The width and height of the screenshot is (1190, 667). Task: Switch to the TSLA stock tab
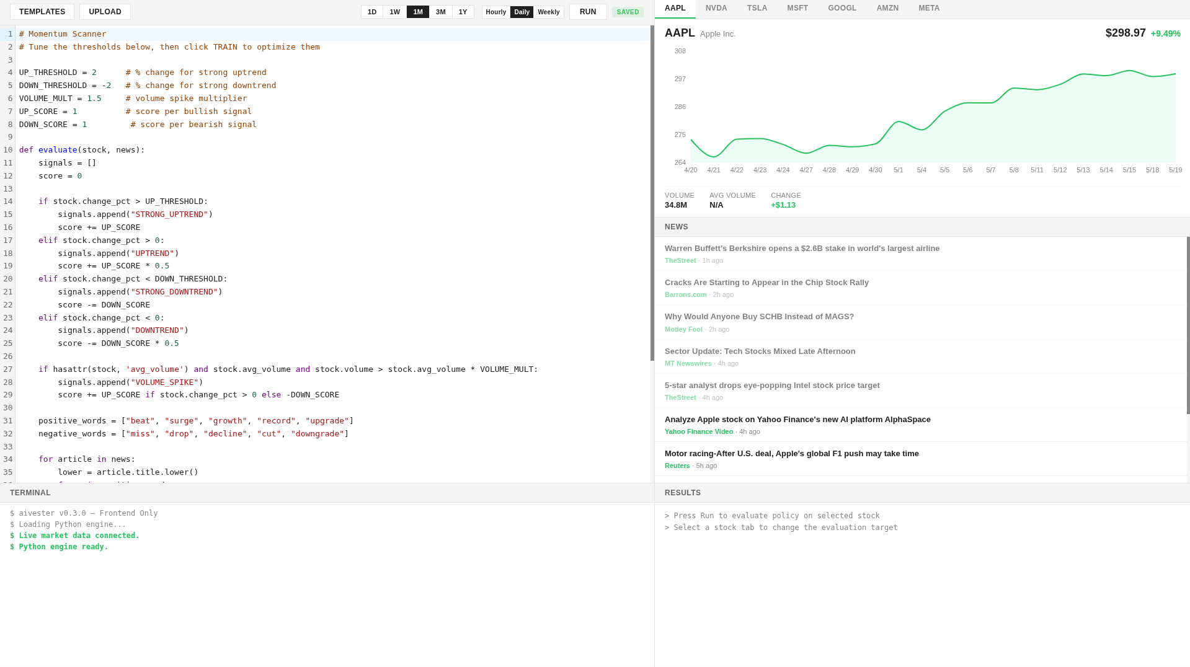(757, 9)
